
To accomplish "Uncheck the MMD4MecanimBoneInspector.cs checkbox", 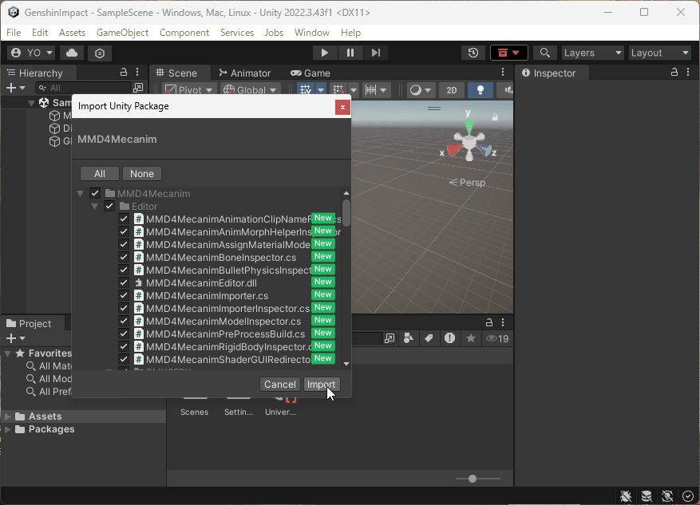I will (124, 256).
